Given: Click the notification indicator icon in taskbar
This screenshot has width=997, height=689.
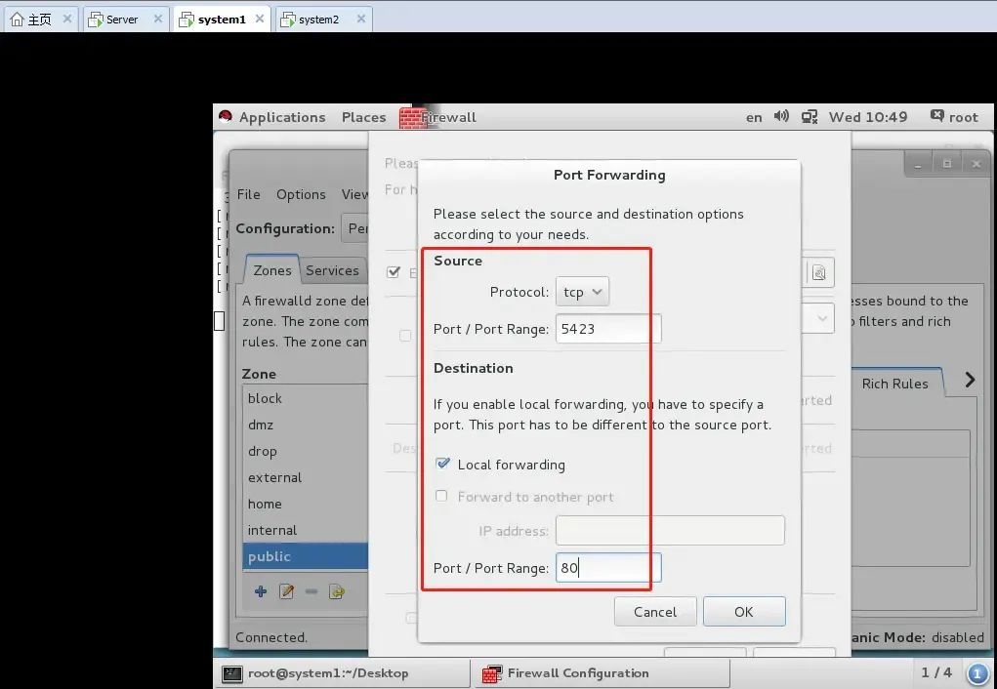Looking at the screenshot, I should pyautogui.click(x=977, y=673).
